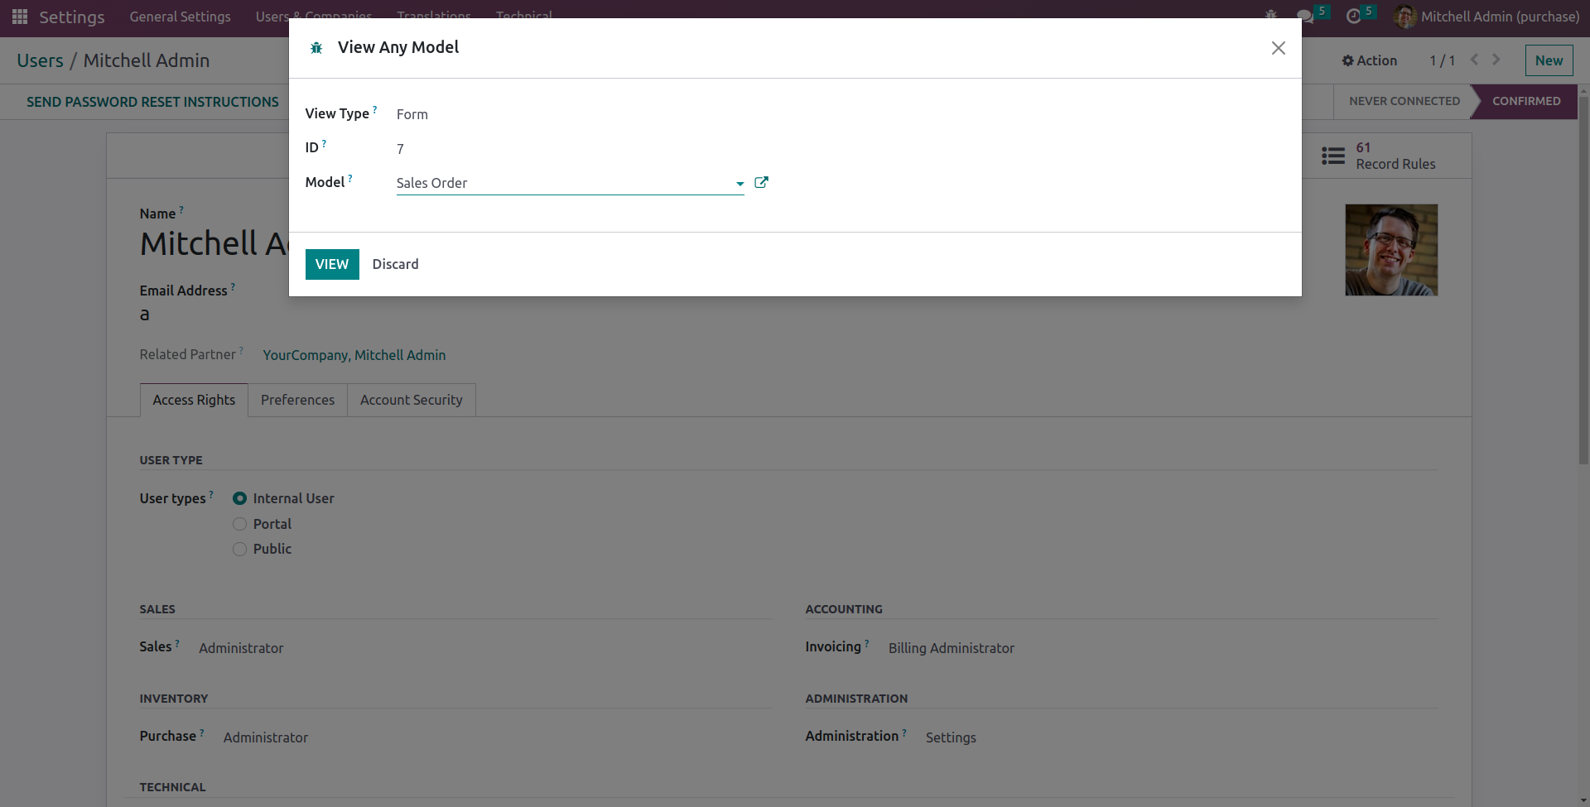This screenshot has height=807, width=1590.
Task: Open the activities clock icon
Action: 1353,17
